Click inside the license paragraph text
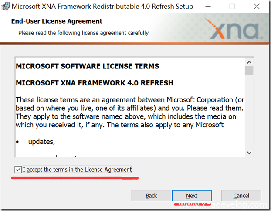Screen dimensions: 271x211 coord(126,112)
